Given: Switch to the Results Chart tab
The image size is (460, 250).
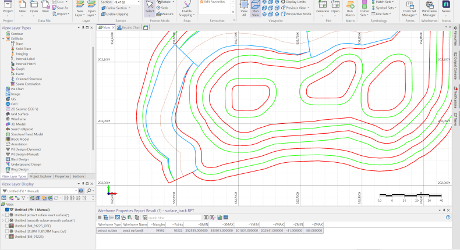Looking at the screenshot, I should (x=129, y=27).
